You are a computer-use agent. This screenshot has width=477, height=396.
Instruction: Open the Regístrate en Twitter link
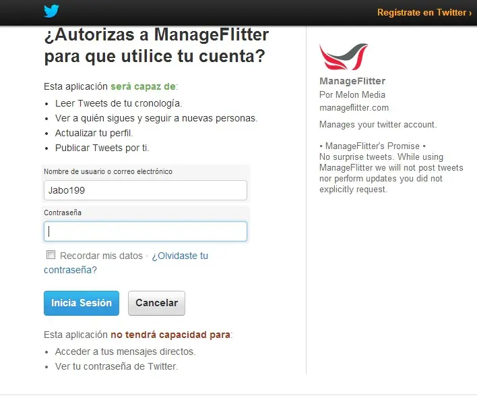tap(424, 13)
